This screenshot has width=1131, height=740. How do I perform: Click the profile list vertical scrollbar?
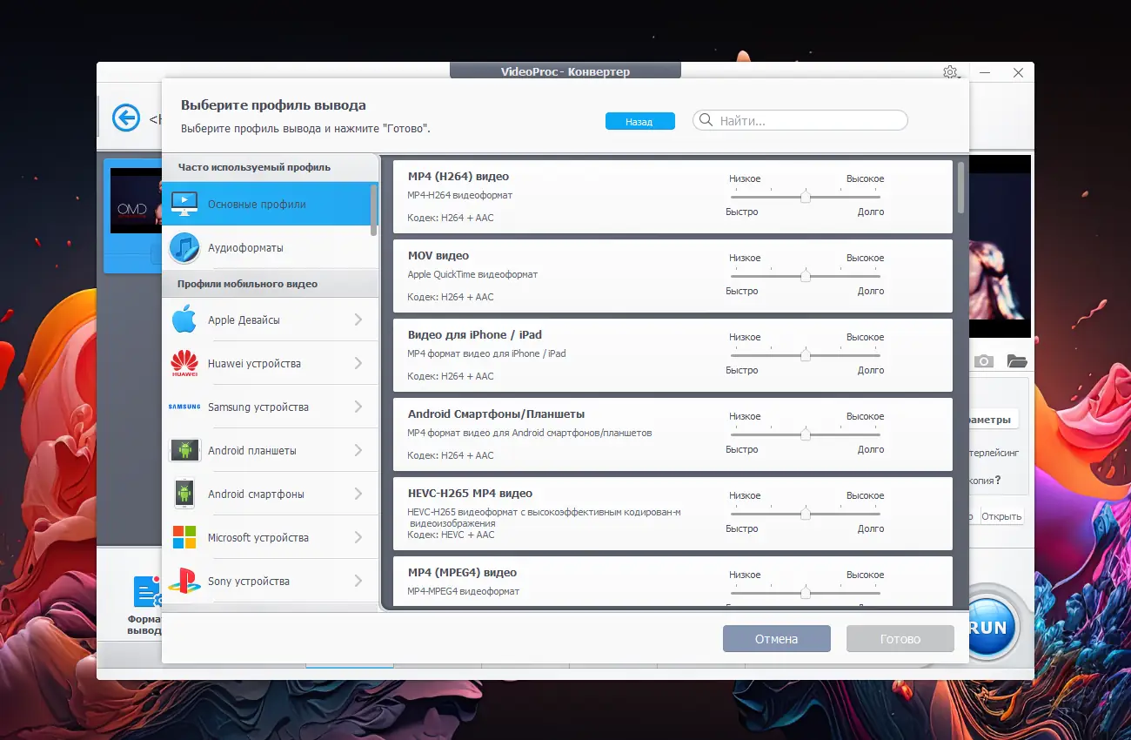pyautogui.click(x=960, y=187)
